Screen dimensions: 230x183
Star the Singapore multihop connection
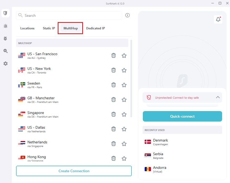click(x=124, y=114)
